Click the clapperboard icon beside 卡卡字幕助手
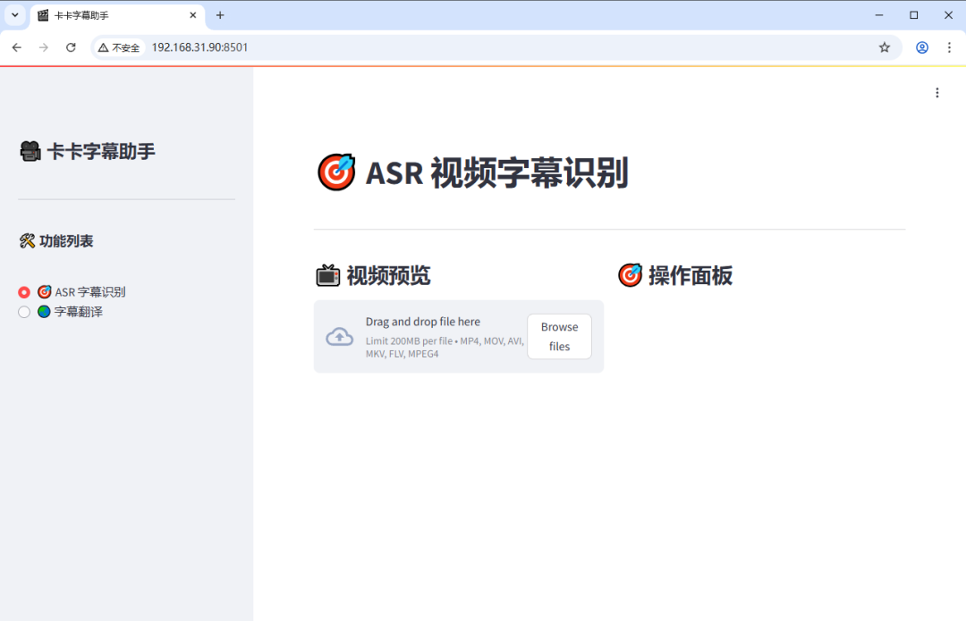 pyautogui.click(x=30, y=150)
